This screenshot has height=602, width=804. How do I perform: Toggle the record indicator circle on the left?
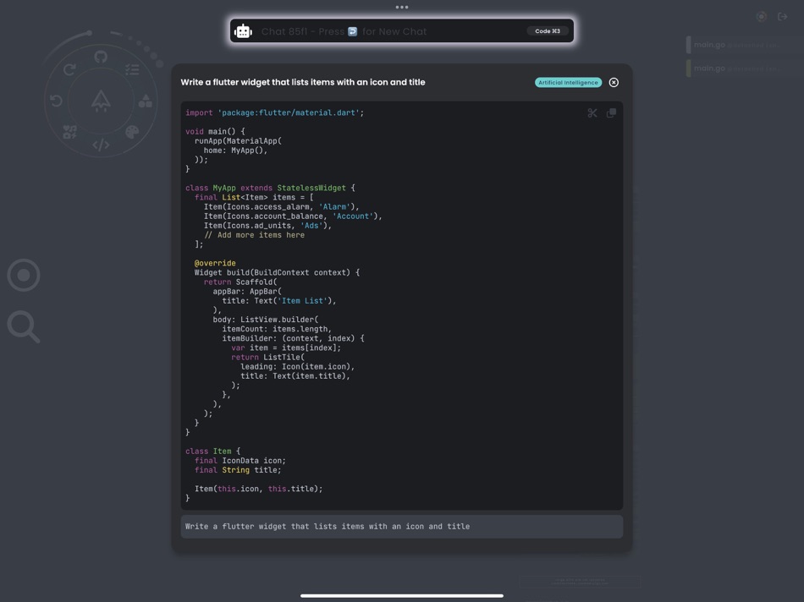coord(23,275)
